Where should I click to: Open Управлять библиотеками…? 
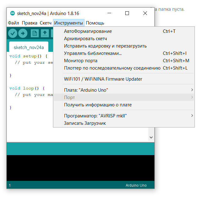[x=124, y=53]
